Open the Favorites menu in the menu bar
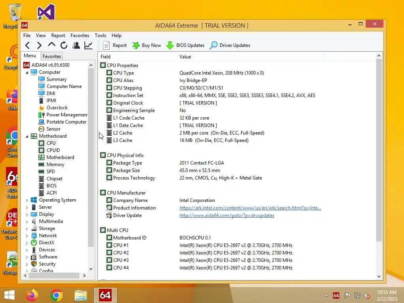The image size is (404, 303). pos(80,35)
